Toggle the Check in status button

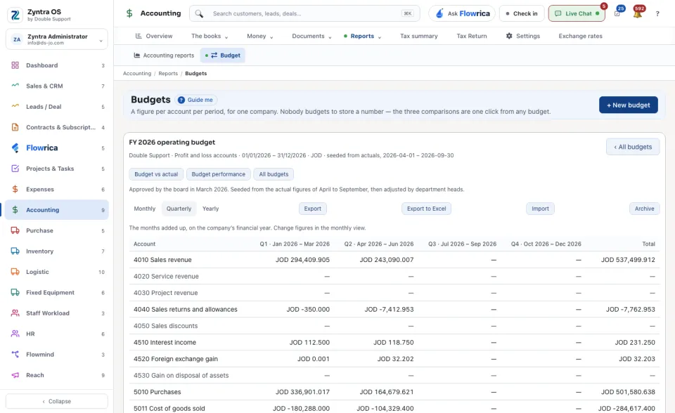pyautogui.click(x=522, y=13)
